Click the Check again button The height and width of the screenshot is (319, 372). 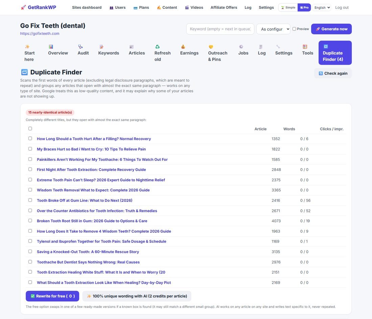click(333, 73)
